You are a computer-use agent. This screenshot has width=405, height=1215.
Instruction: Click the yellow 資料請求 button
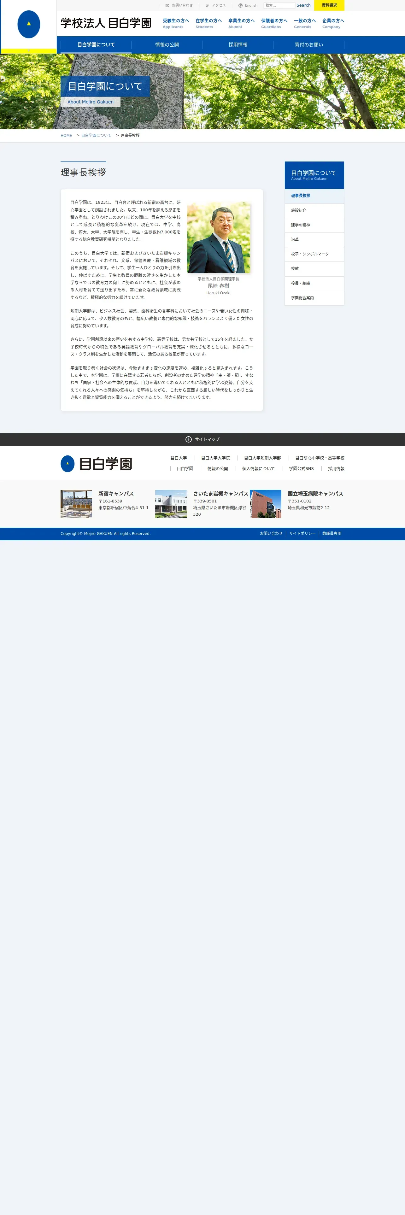329,5
